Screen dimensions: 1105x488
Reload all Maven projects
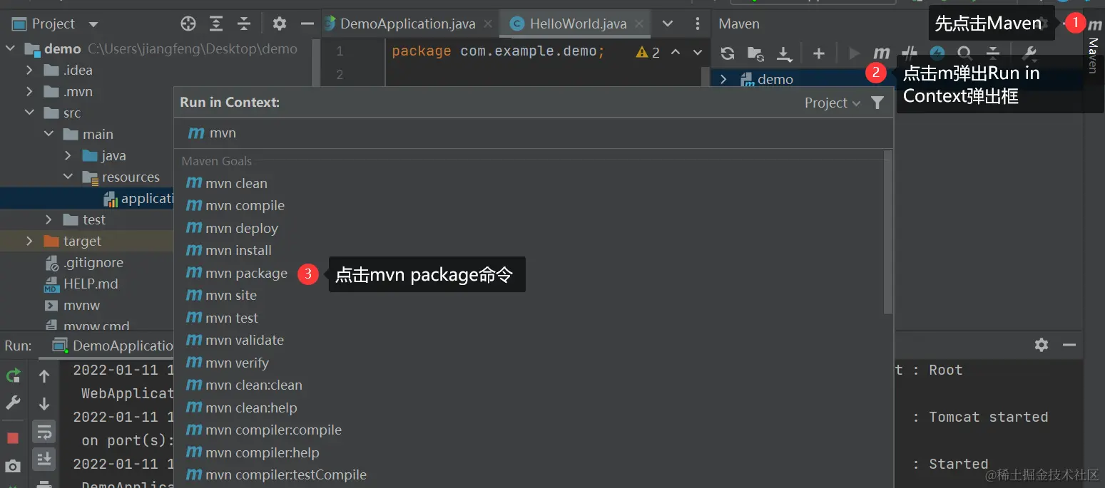pos(728,53)
